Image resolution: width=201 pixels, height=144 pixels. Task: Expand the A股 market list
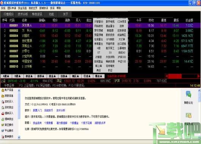click(x=6, y=76)
